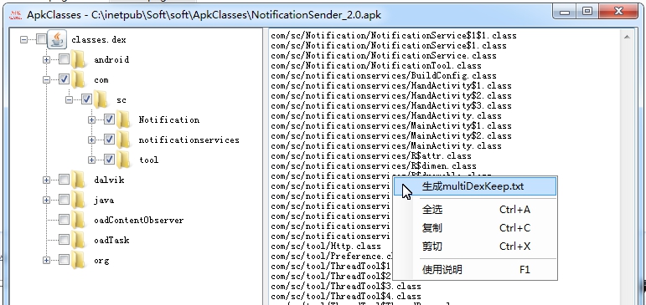Click the notificationservices folder icon
The width and height of the screenshot is (646, 305).
(x=123, y=140)
